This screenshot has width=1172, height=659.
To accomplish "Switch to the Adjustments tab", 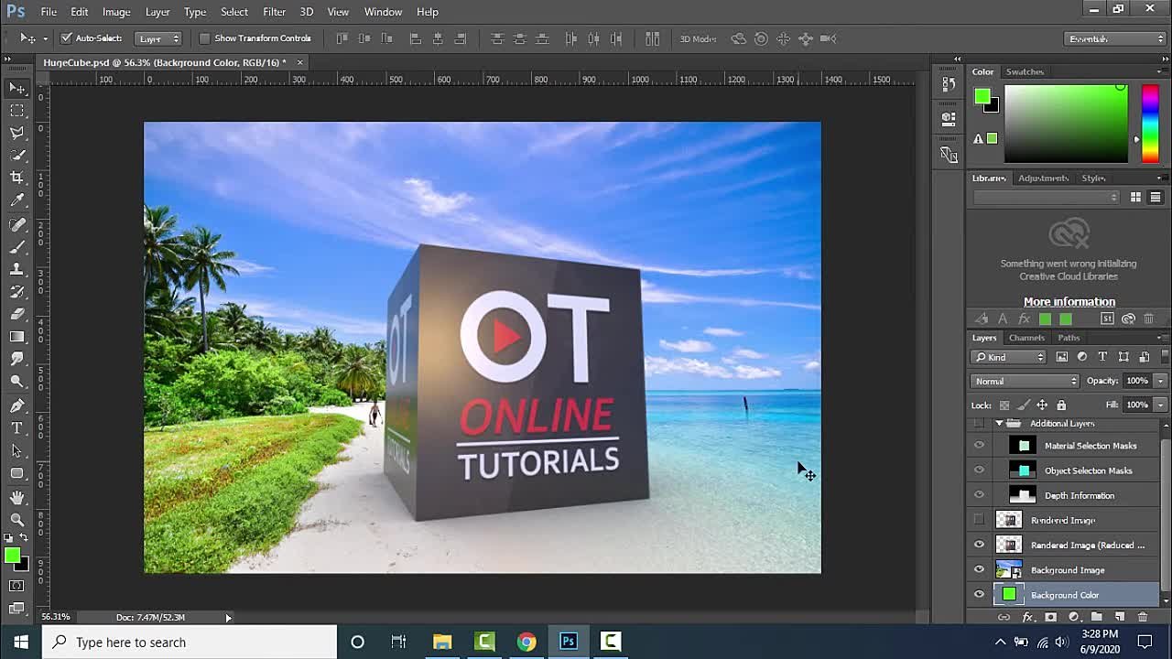I will point(1043,178).
